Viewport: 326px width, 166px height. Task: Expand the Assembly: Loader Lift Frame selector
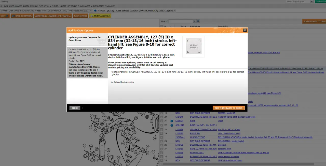pyautogui.click(x=53, y=16)
